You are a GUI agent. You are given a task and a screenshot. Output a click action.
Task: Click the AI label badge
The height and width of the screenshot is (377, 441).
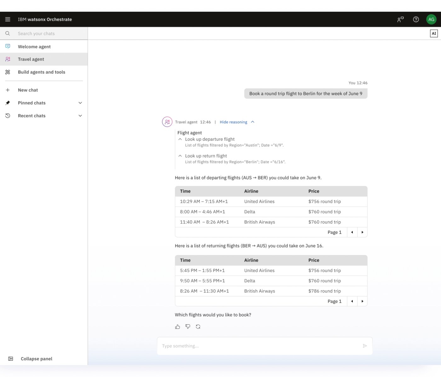[x=434, y=33]
